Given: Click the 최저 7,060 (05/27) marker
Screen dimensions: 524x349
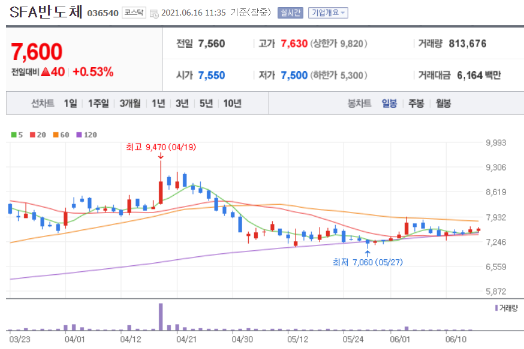Looking at the screenshot, I should (368, 262).
